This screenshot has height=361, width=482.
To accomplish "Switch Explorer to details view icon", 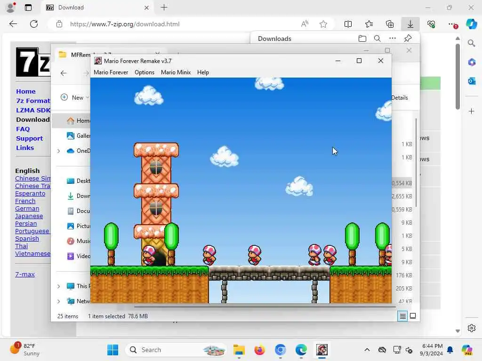I will 403,316.
